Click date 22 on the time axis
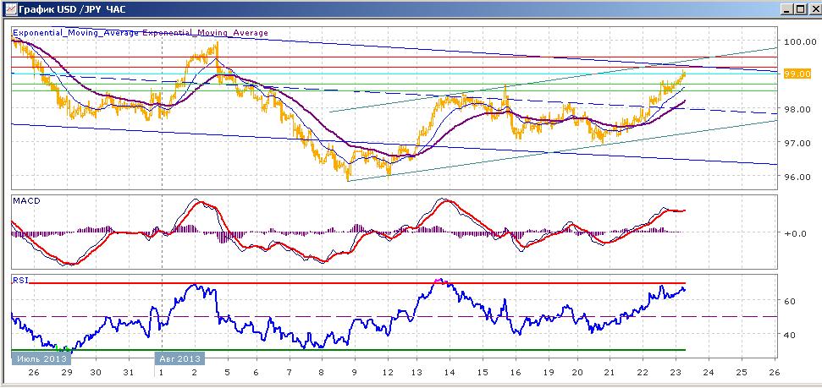The width and height of the screenshot is (822, 388). 643,372
